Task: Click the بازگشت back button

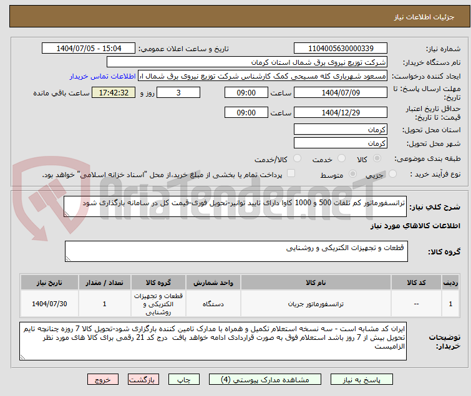Action: point(143,380)
